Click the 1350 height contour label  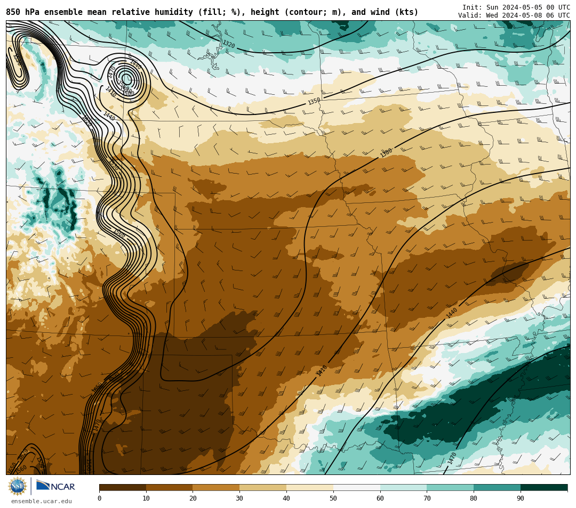[x=314, y=101]
